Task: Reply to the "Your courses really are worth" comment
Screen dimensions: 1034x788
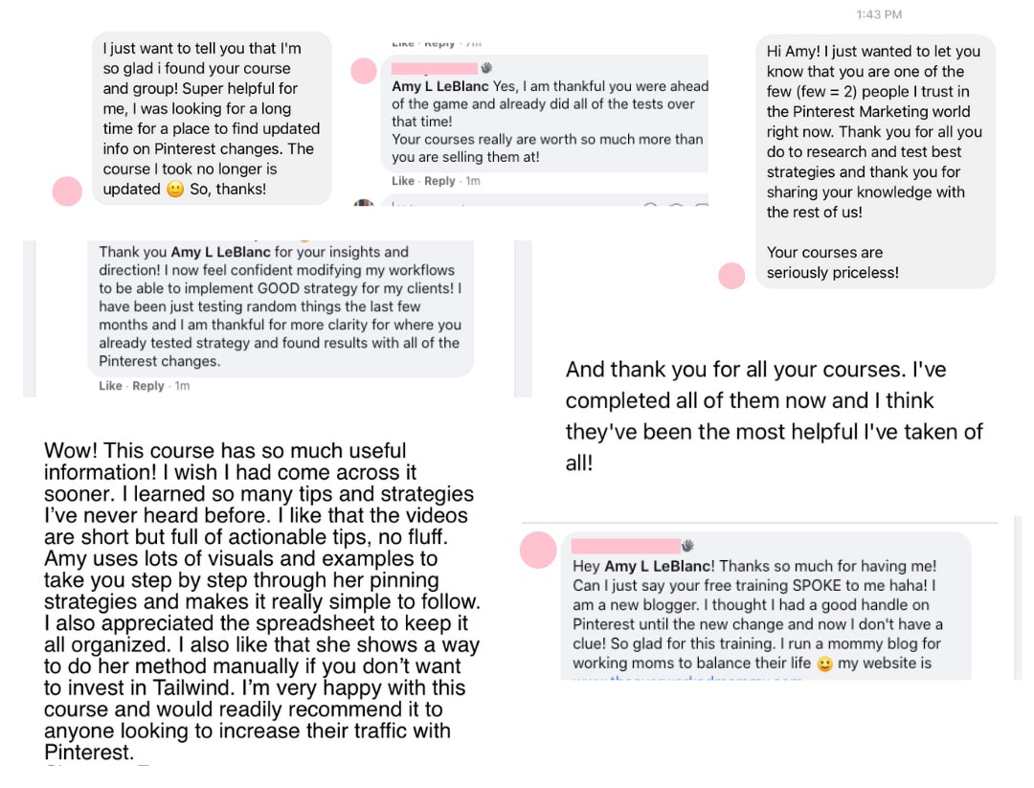Action: point(439,181)
